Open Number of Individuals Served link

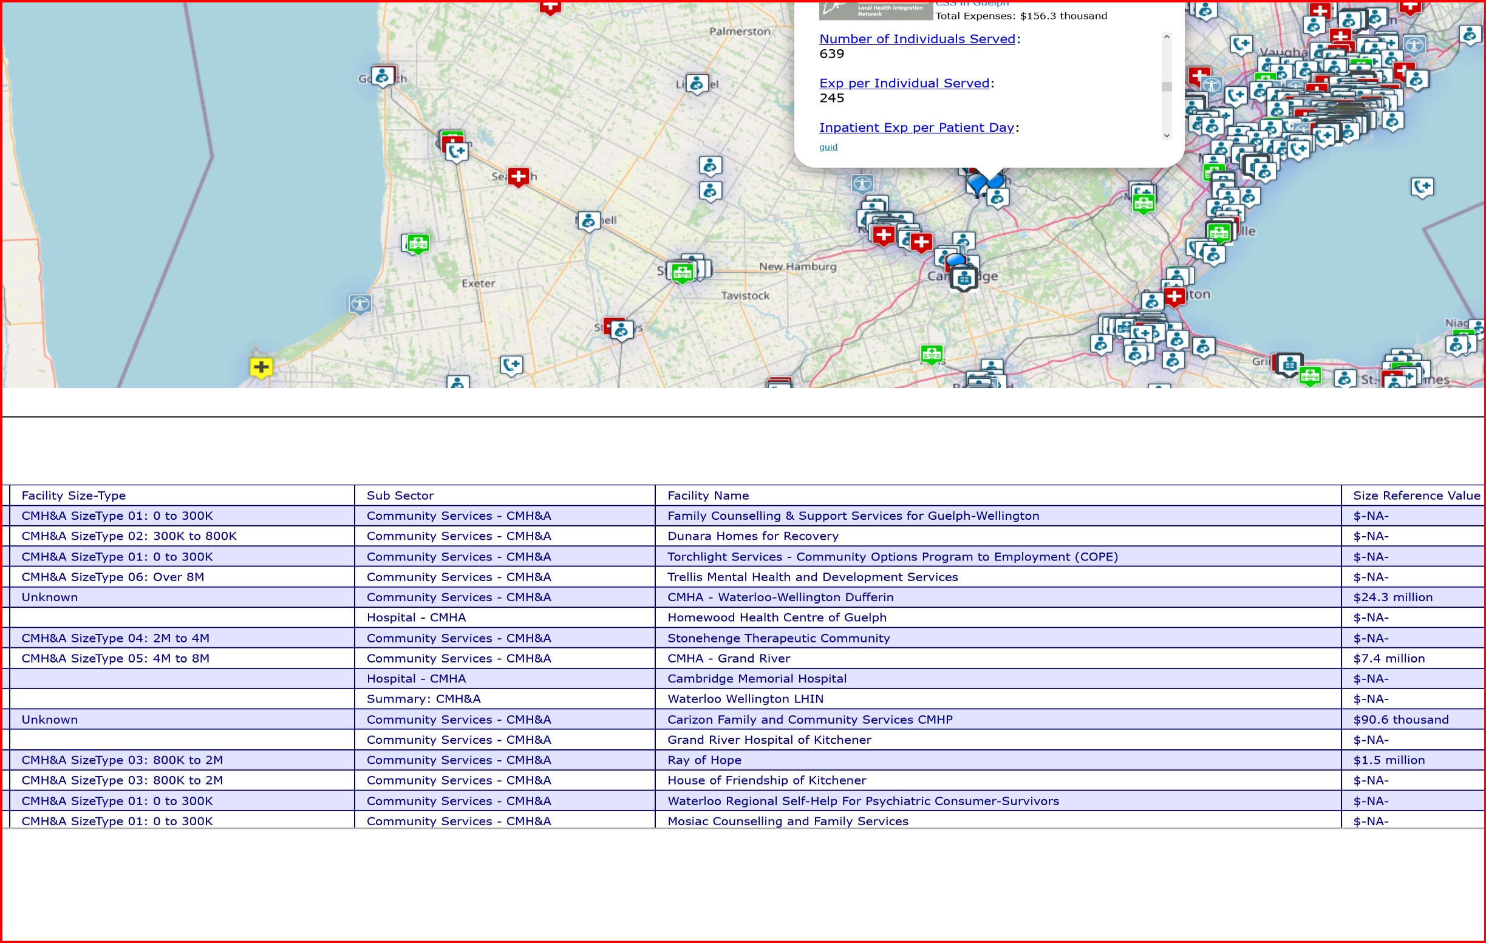pyautogui.click(x=917, y=39)
